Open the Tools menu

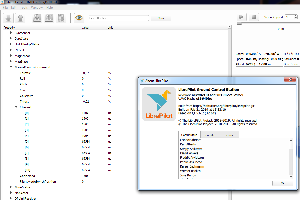24,8
